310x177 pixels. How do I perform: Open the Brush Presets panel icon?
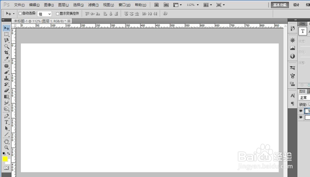(293, 68)
